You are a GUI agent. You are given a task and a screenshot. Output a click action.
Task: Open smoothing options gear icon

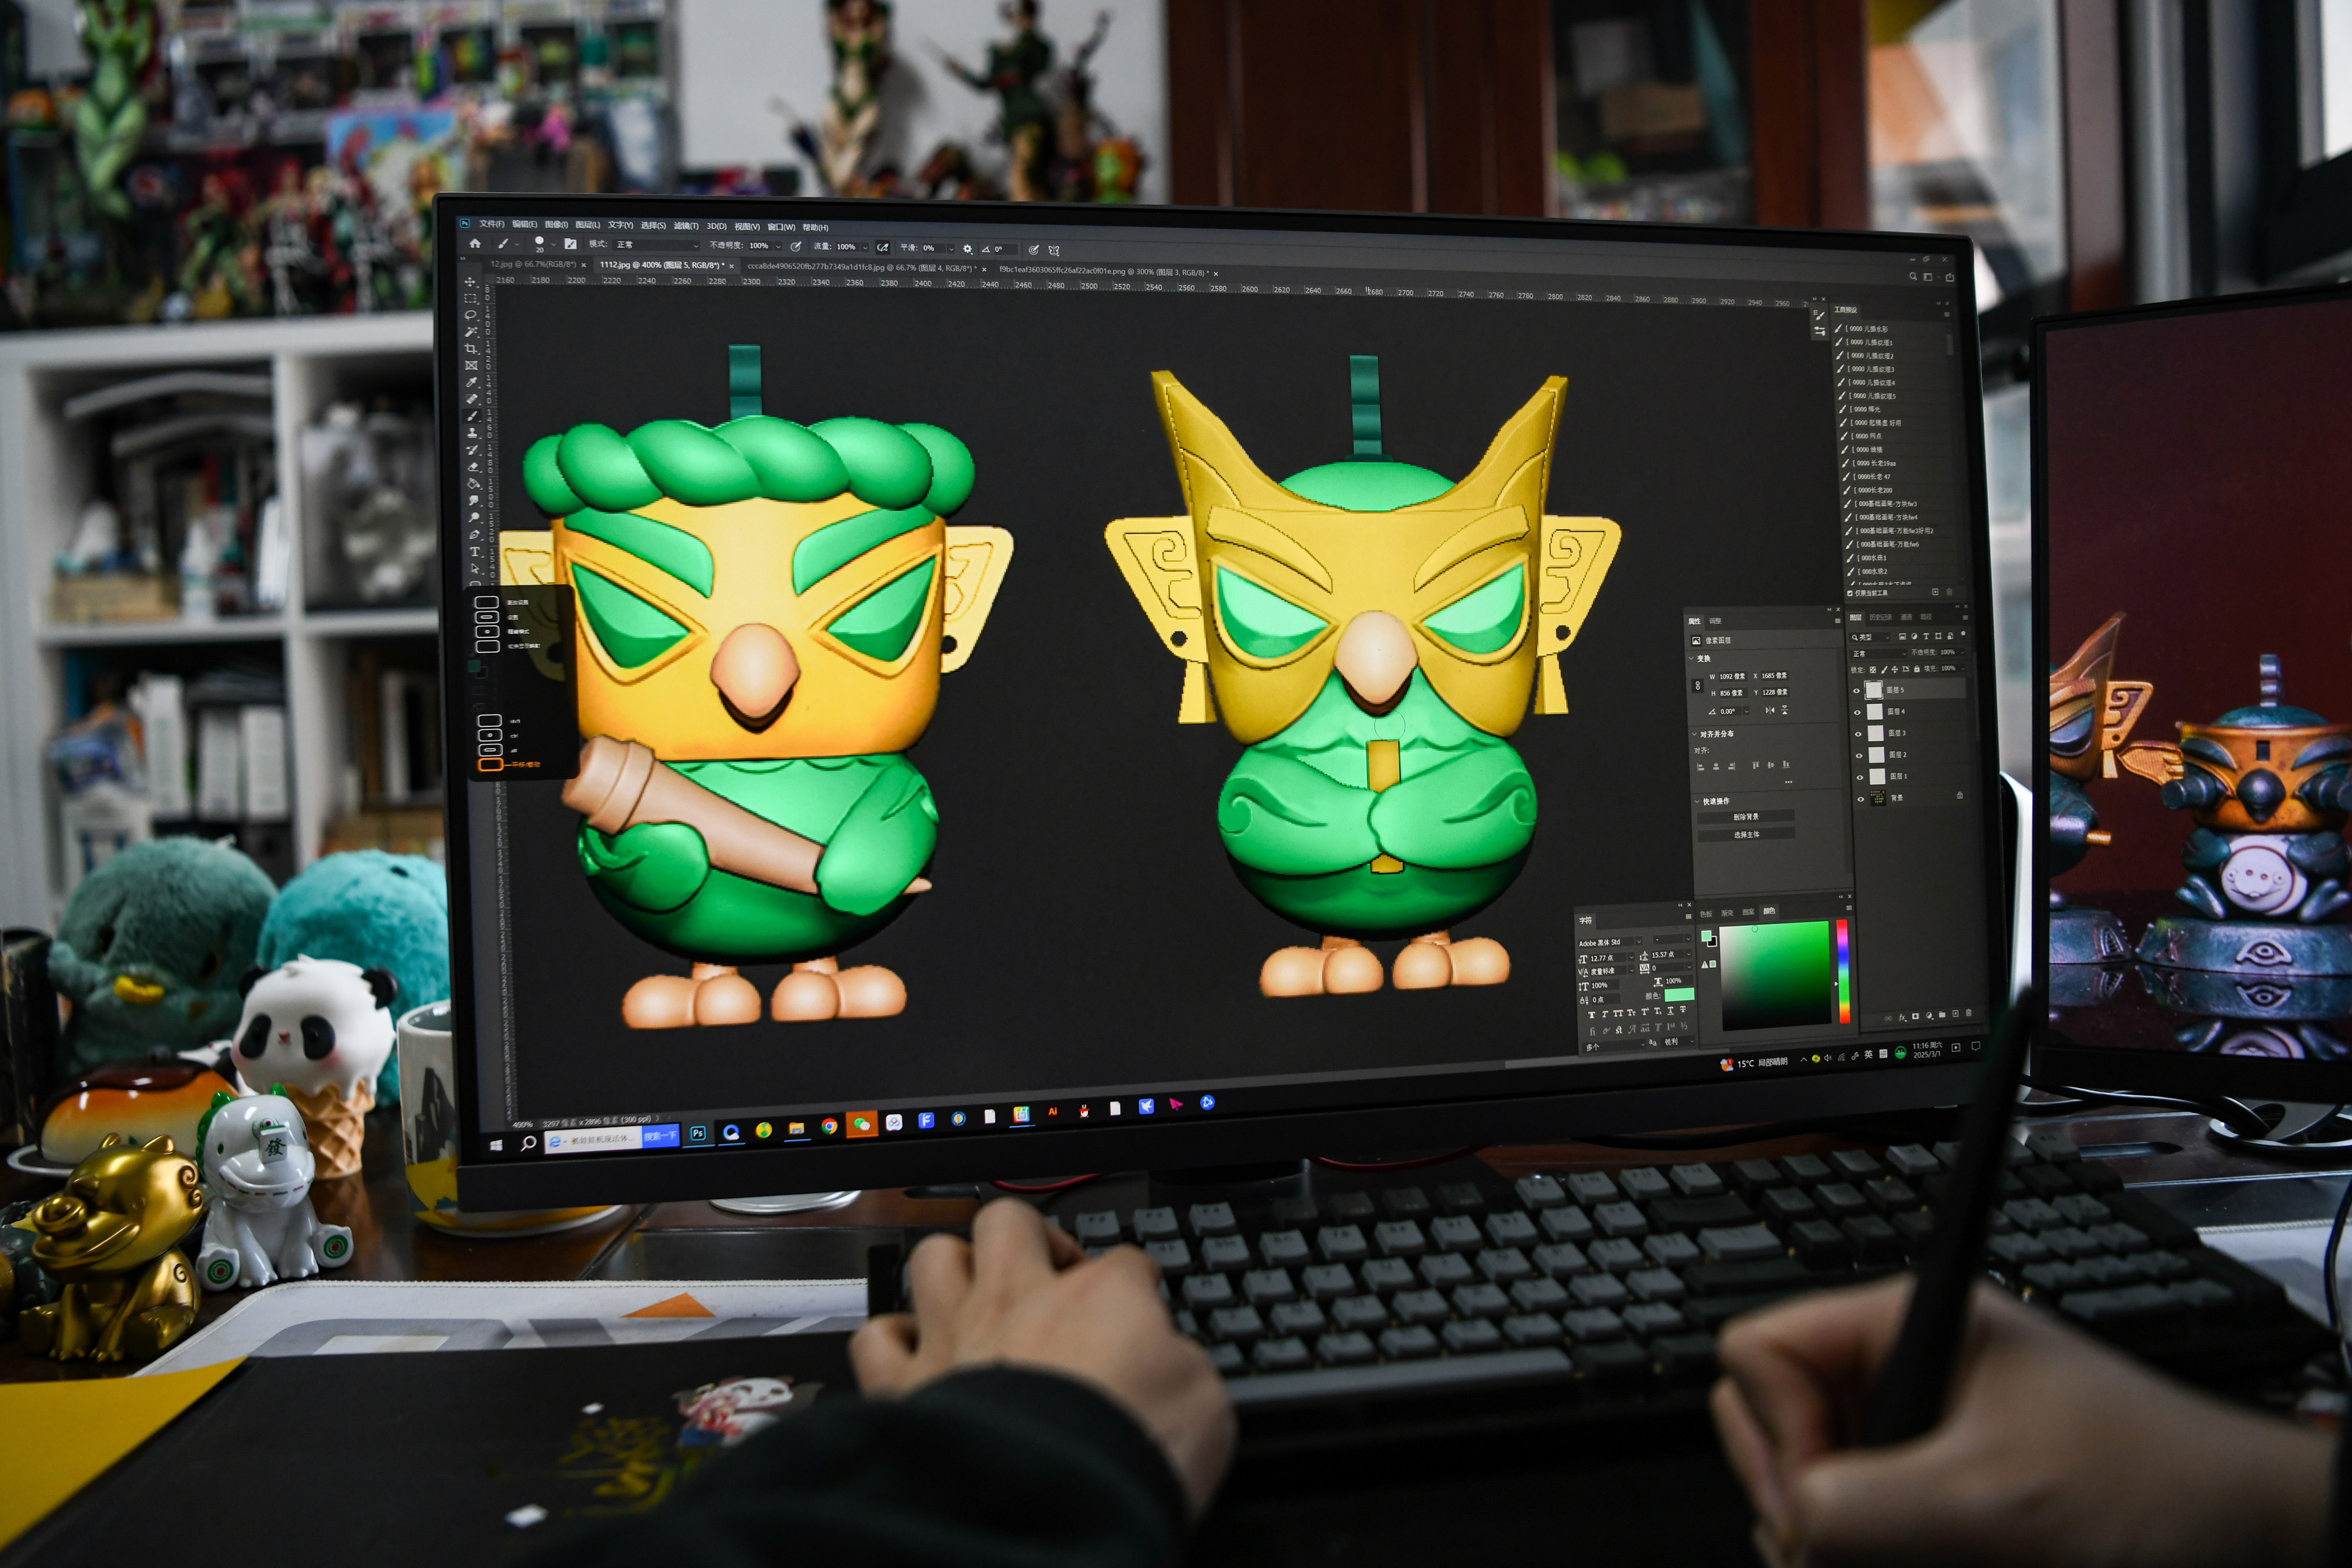(x=967, y=248)
